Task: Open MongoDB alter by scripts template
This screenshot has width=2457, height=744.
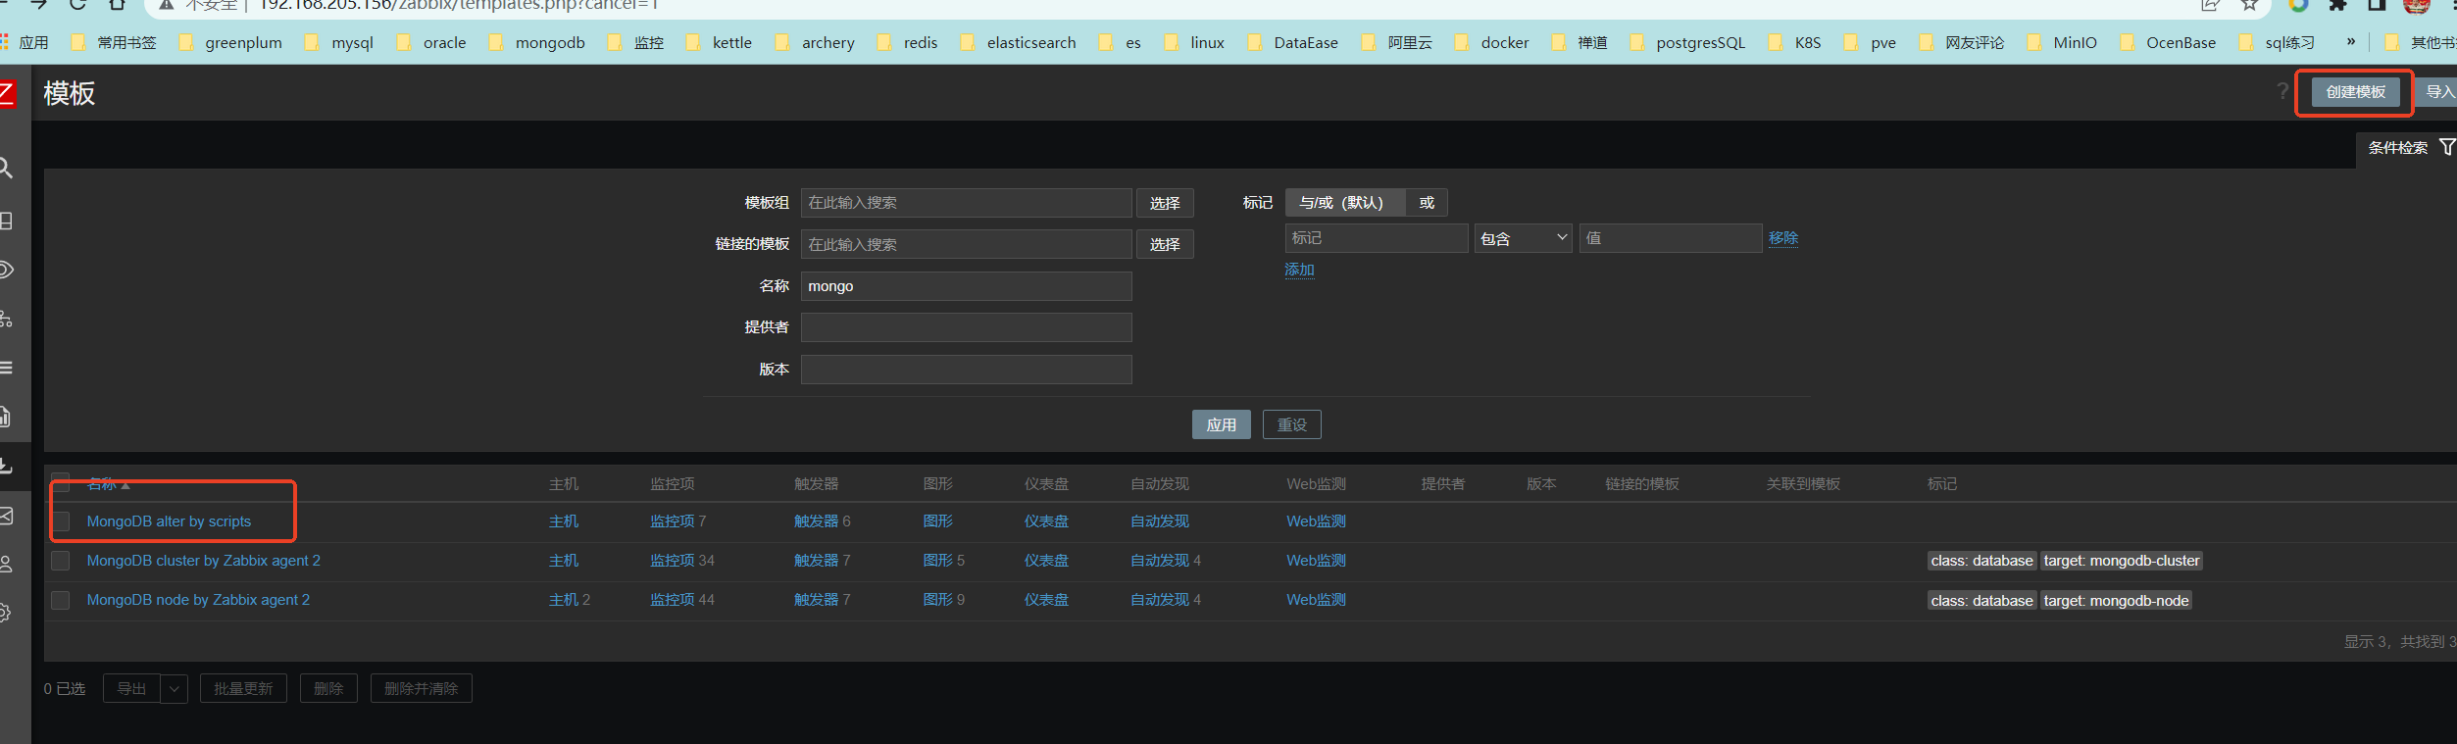Action: click(x=169, y=521)
